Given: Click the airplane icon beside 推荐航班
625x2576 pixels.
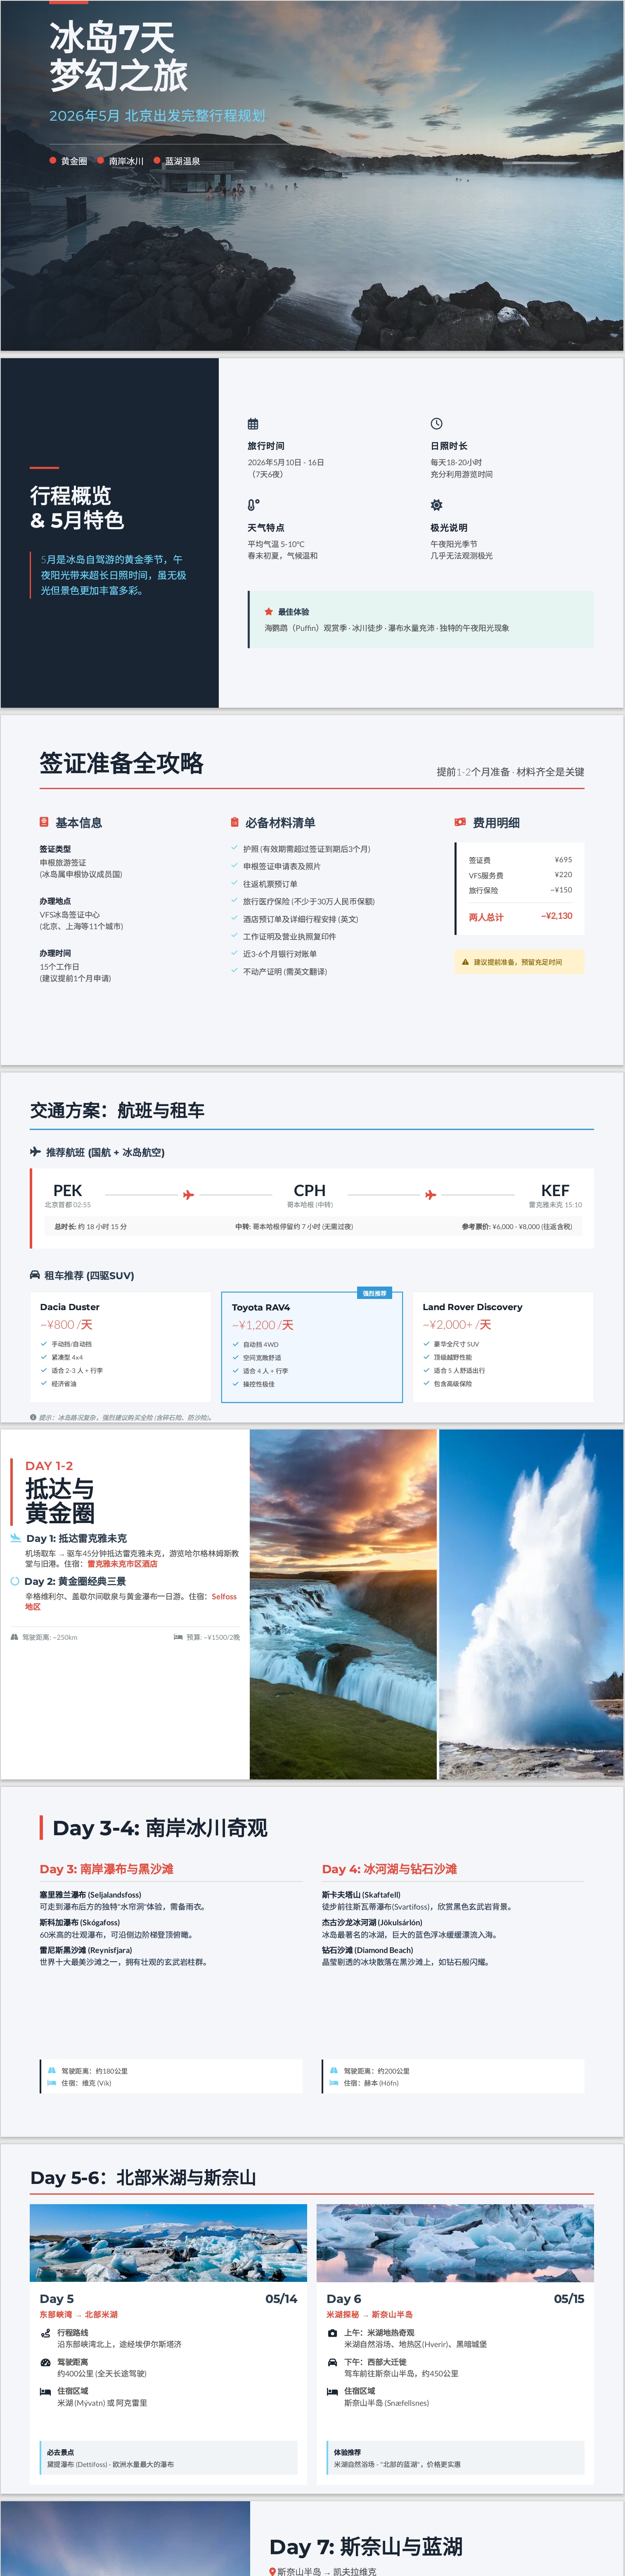Looking at the screenshot, I should 36,1151.
